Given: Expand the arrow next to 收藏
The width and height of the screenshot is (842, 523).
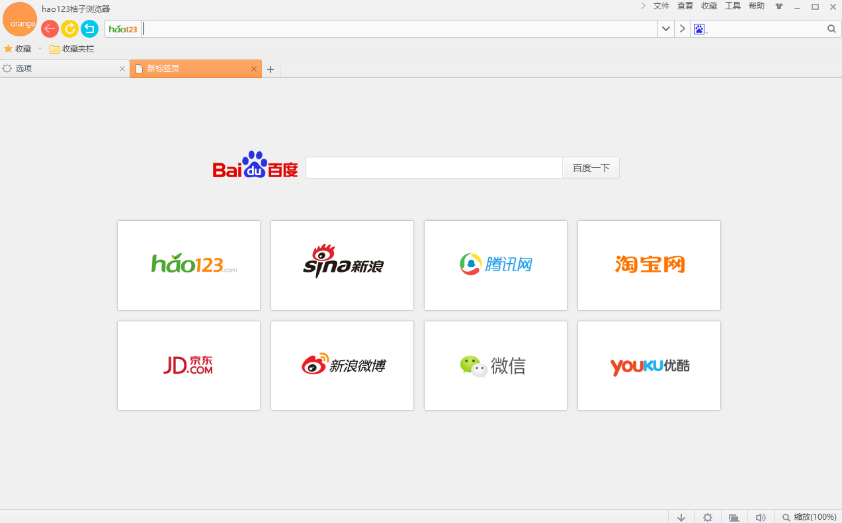Looking at the screenshot, I should 40,49.
